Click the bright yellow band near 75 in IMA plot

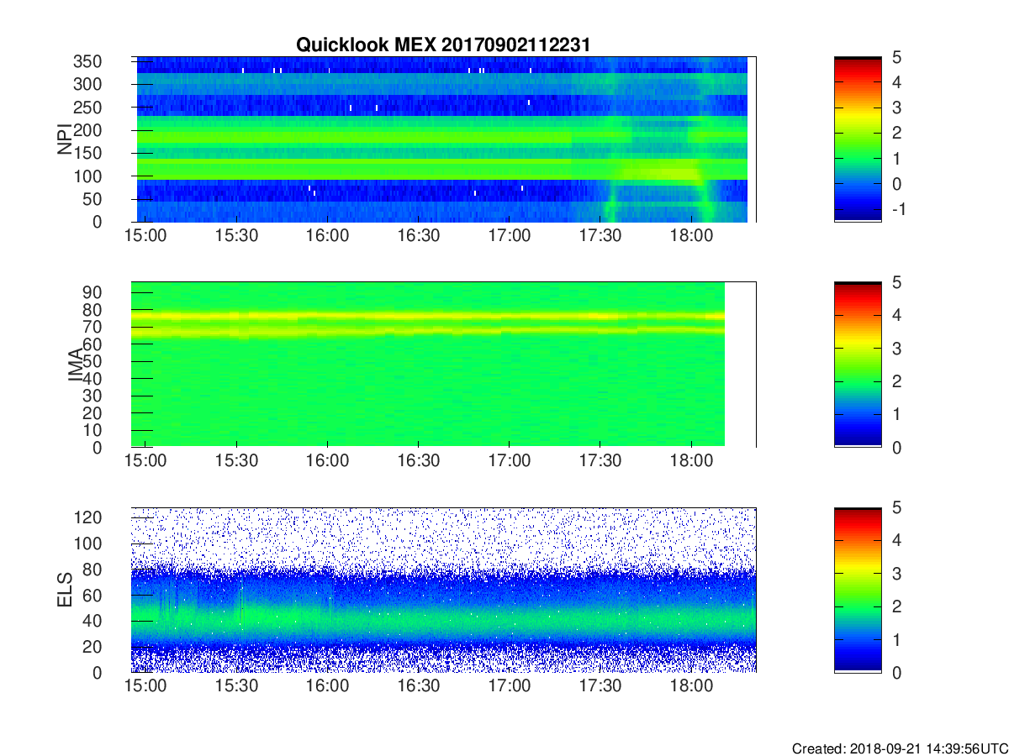pyautogui.click(x=429, y=317)
